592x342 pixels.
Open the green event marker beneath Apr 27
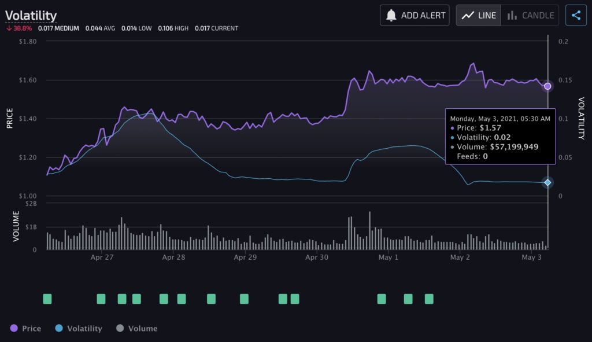click(101, 299)
